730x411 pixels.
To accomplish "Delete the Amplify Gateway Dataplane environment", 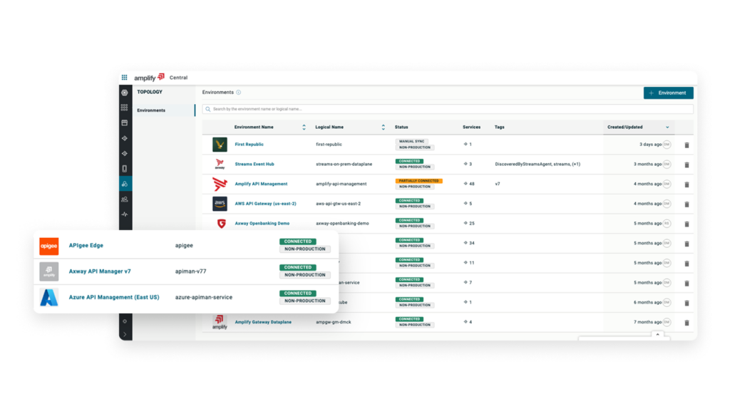I will (x=687, y=323).
